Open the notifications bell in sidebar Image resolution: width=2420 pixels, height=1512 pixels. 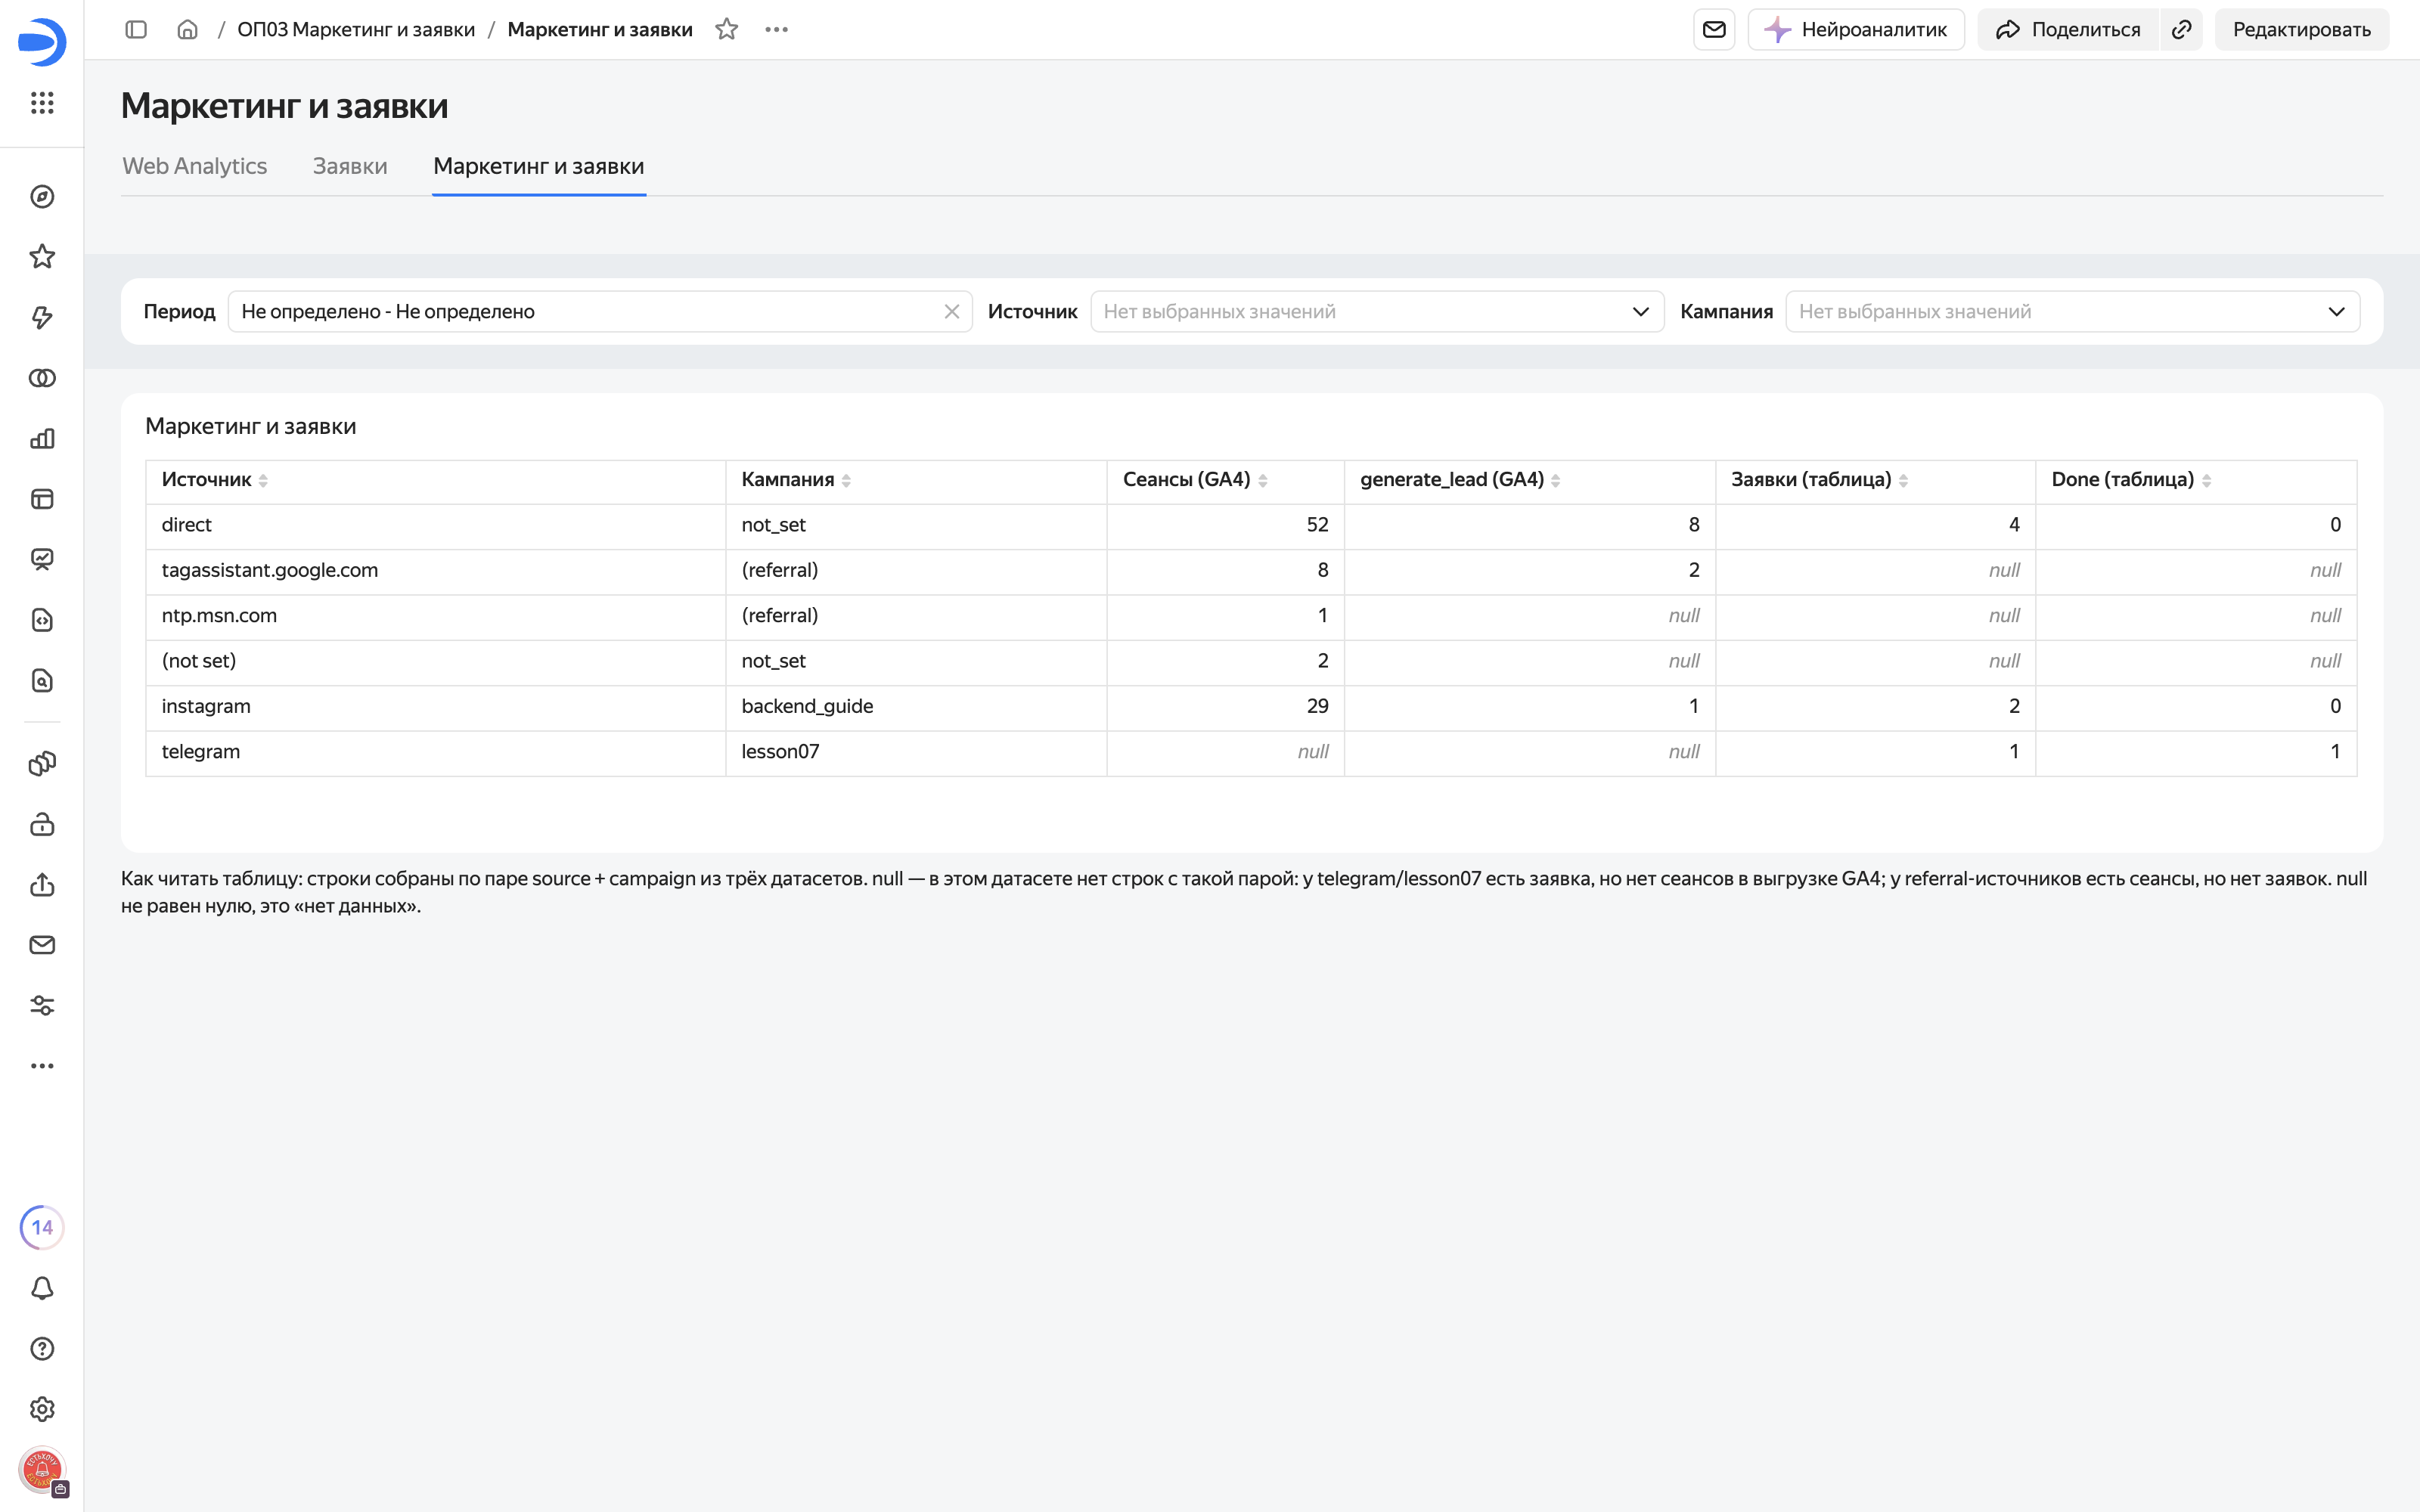[42, 1288]
